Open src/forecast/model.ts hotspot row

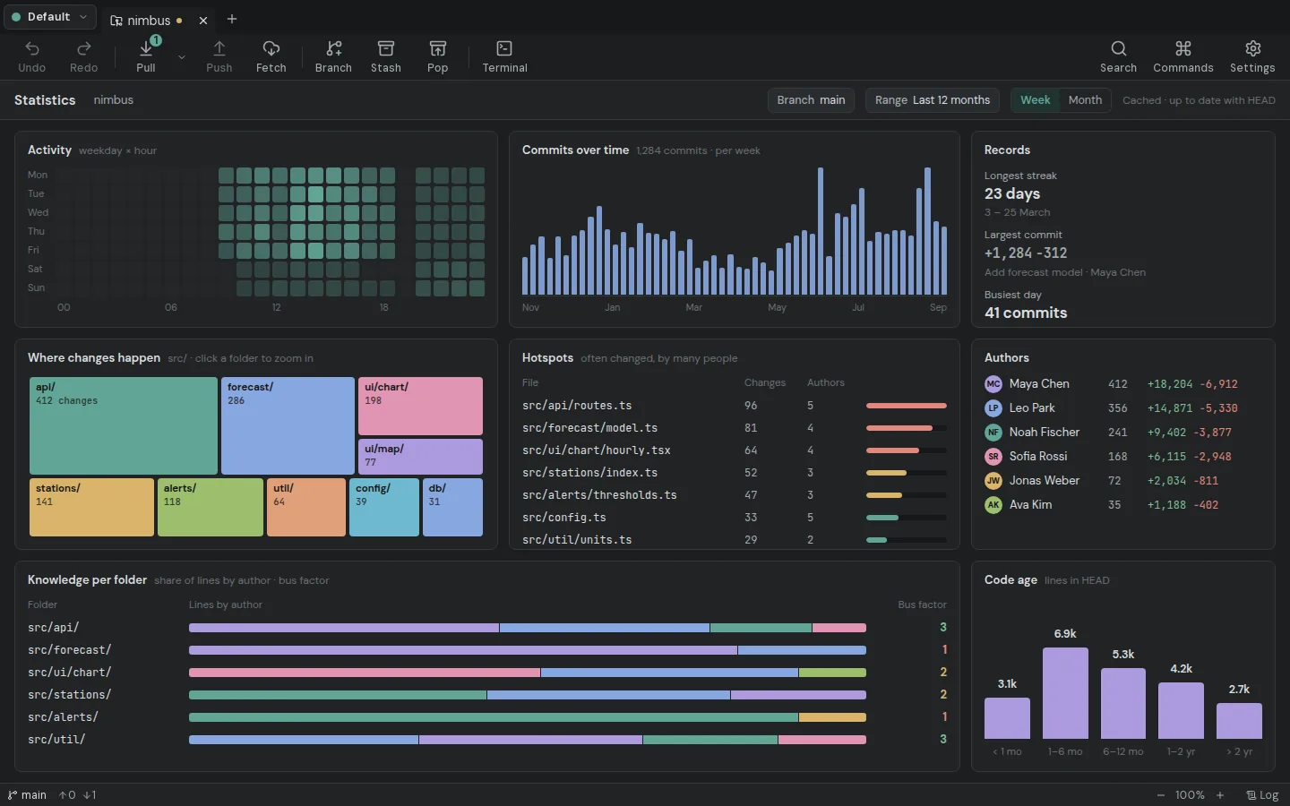[x=735, y=428]
